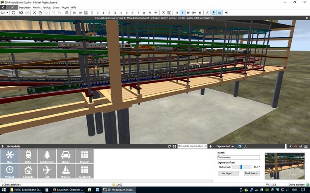Dismiss the update notification bar
Image resolution: width=310 pixels, height=193 pixels.
[307, 18]
